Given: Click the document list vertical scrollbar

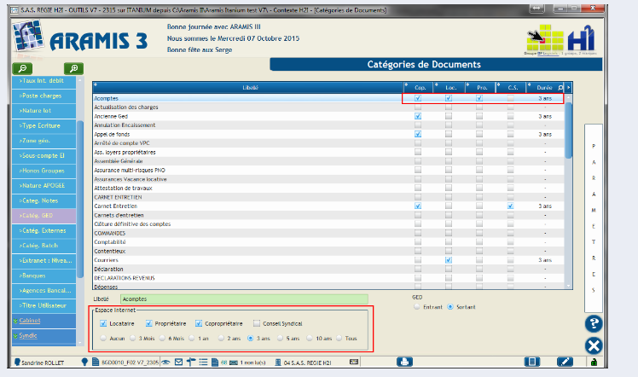Looking at the screenshot, I should [569, 128].
